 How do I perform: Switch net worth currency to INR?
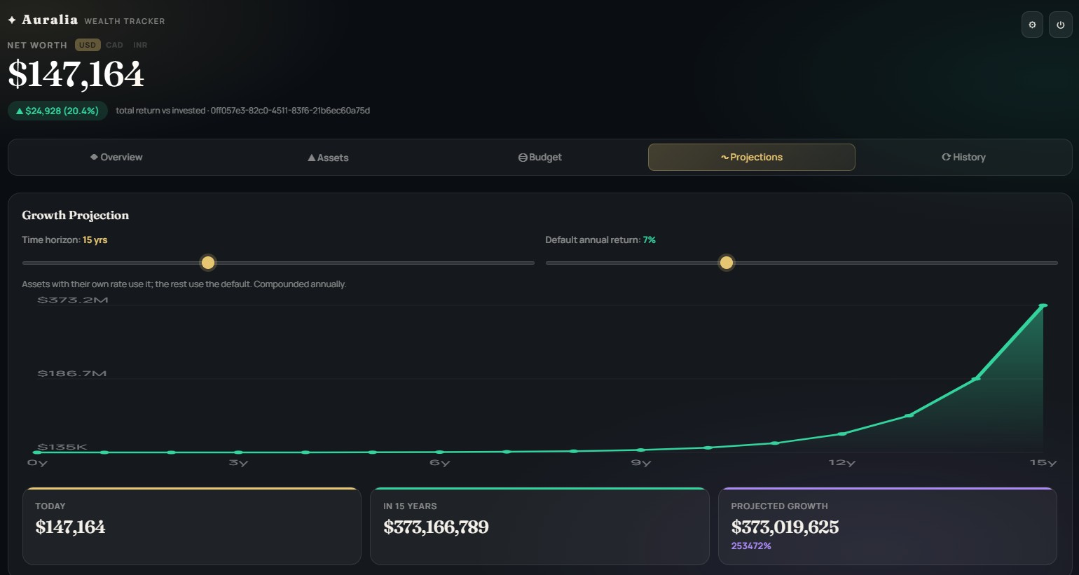click(140, 45)
